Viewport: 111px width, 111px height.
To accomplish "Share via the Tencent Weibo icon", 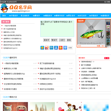I will [x=51, y=48].
